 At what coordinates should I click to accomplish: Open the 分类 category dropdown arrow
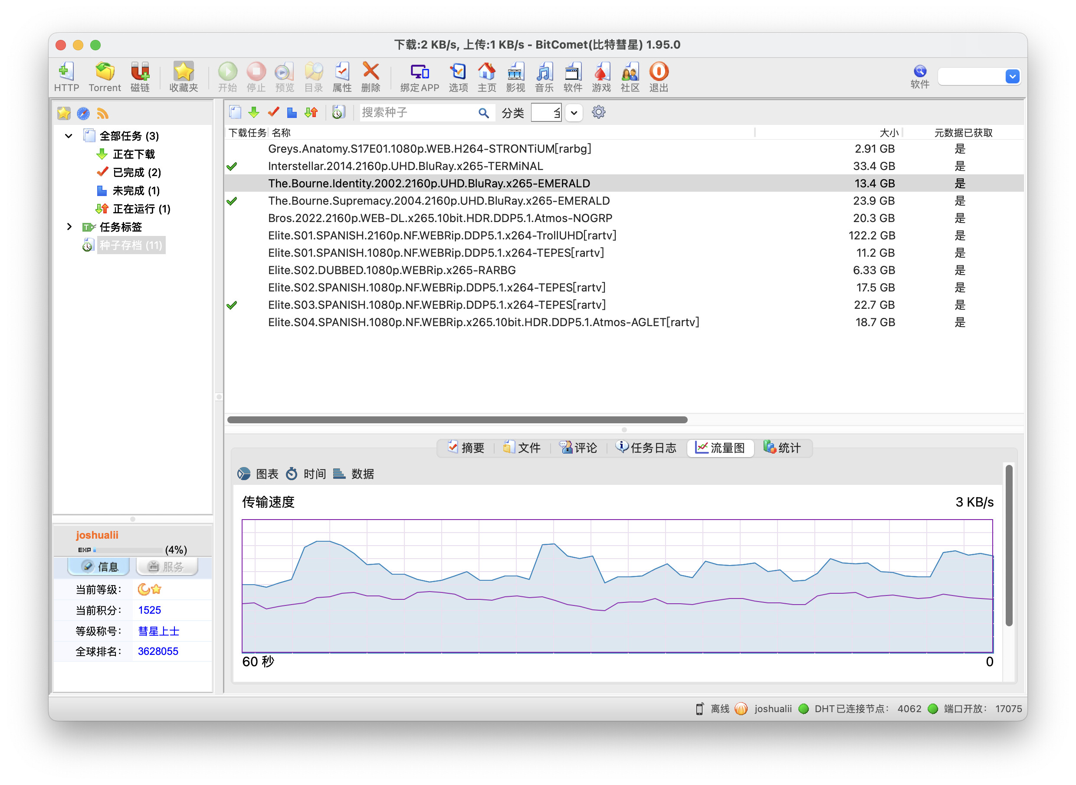click(574, 113)
